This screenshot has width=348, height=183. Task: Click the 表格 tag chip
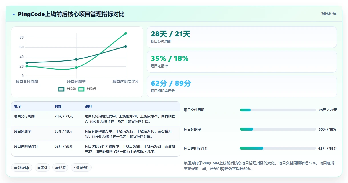[x=42, y=168]
